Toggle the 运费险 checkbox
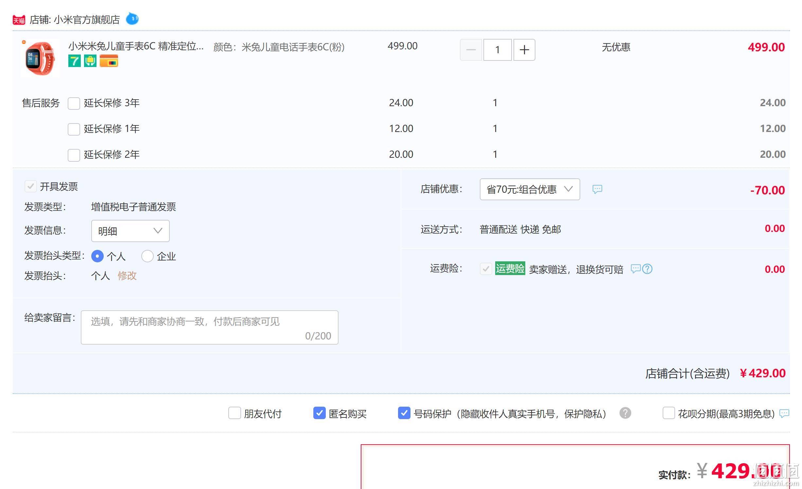This screenshot has height=489, width=802. (486, 269)
